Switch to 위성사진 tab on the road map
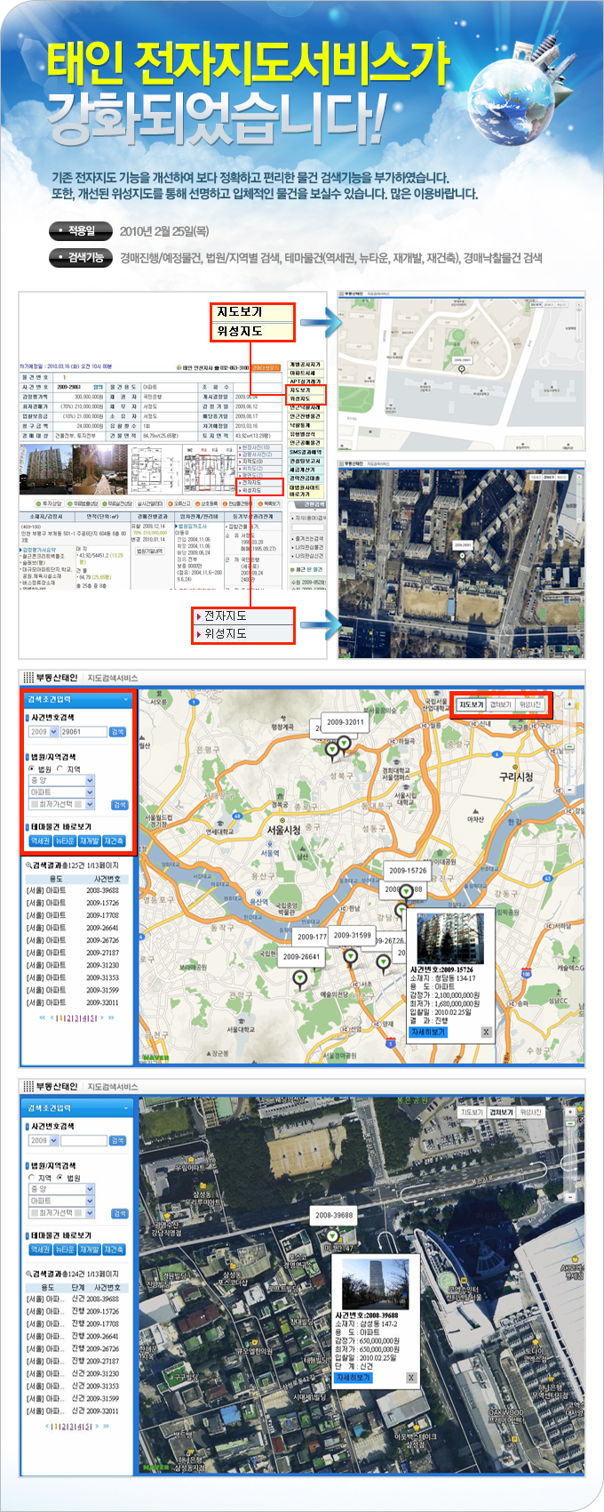Viewport: 604px width, 1512px height. pos(530,704)
